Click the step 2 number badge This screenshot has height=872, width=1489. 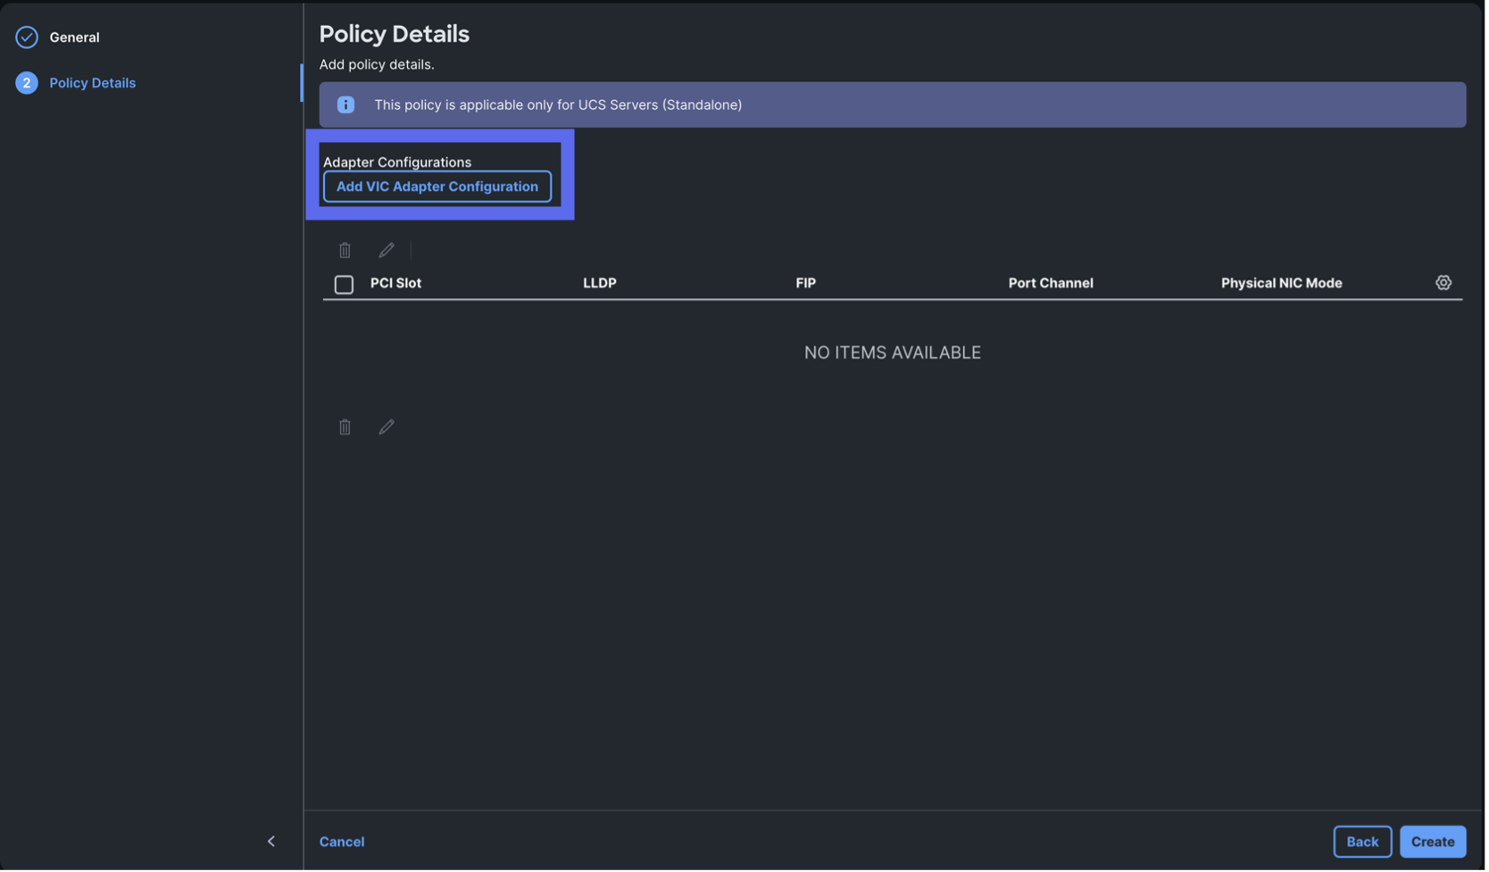pos(26,82)
